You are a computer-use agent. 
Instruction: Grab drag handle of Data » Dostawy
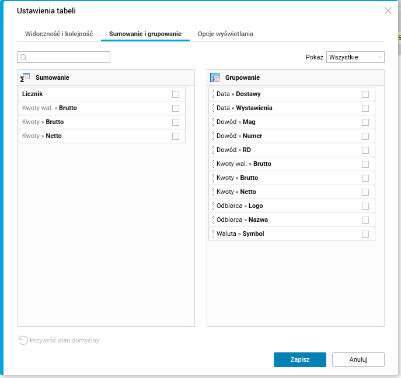(x=212, y=94)
